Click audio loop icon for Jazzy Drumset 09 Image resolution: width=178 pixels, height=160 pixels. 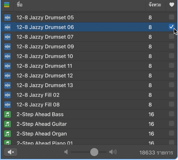[8, 47]
